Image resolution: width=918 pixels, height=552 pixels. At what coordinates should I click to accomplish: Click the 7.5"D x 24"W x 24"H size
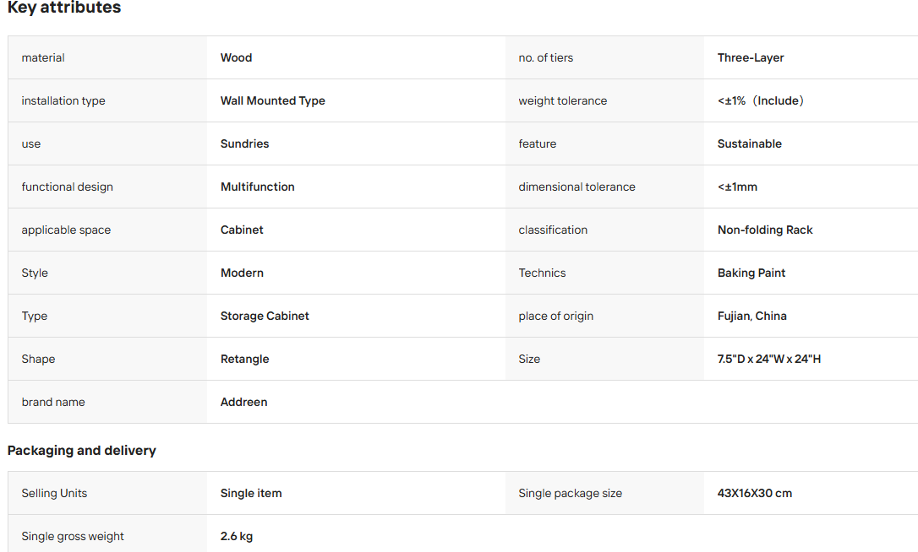pyautogui.click(x=768, y=359)
